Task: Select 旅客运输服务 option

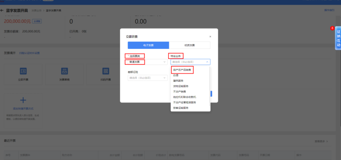Action: [181, 108]
